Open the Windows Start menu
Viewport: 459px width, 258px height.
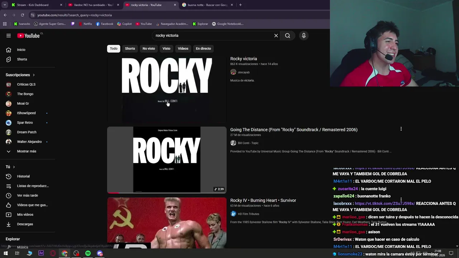pos(5,253)
